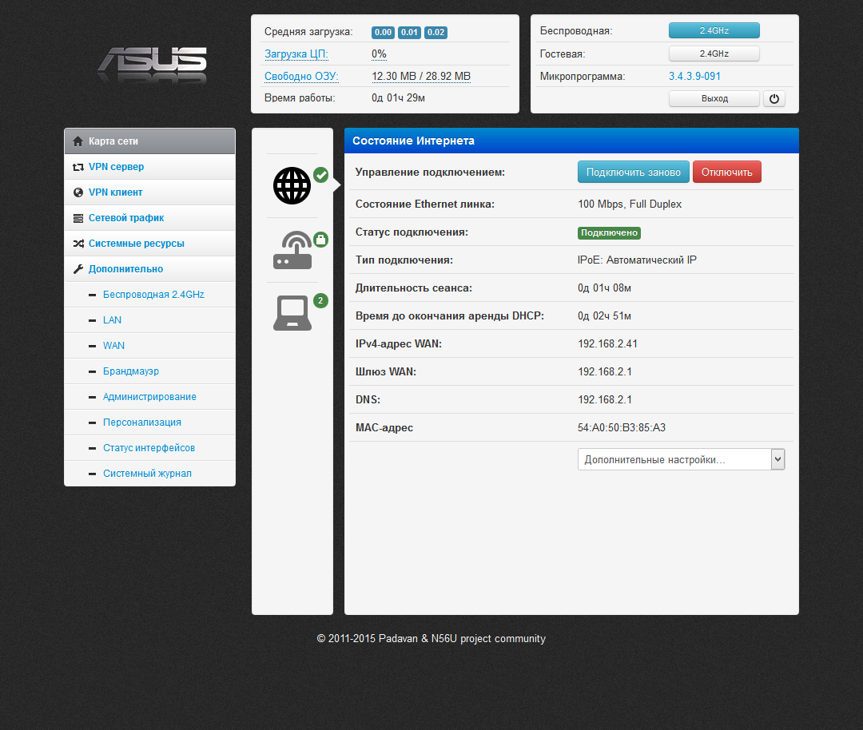Click the wrench icon beside Дополнительно
863x730 pixels.
(78, 269)
